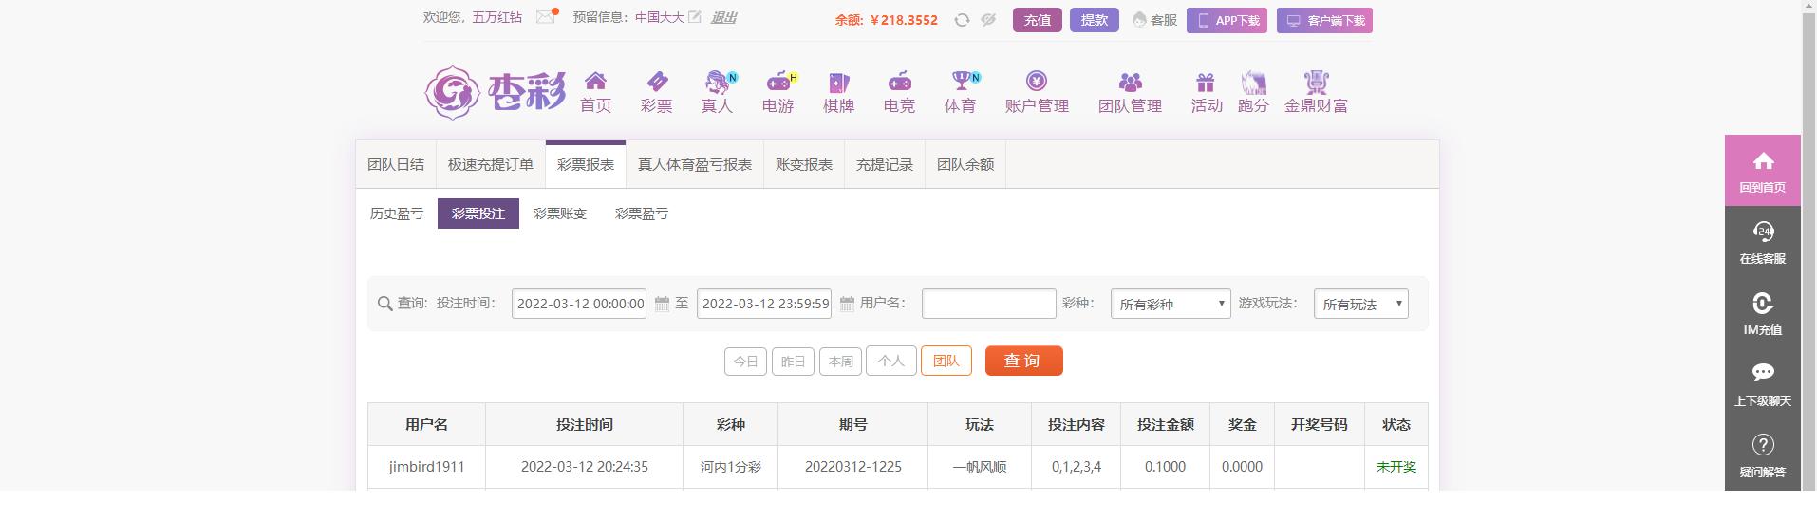Open the 活动 promotions gift icon
Image resolution: width=1817 pixels, height=520 pixels.
click(1206, 82)
